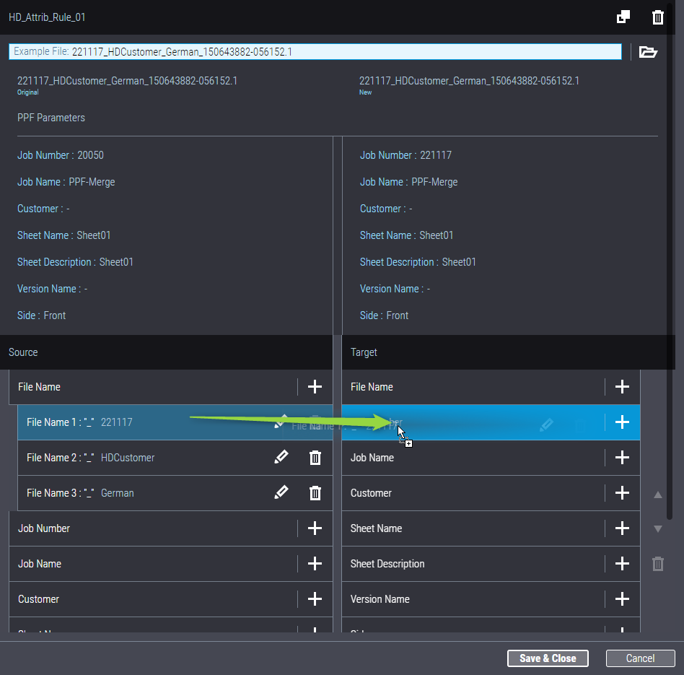Select File Name 1 source row
Screen dimensions: 684x675
pos(144,422)
